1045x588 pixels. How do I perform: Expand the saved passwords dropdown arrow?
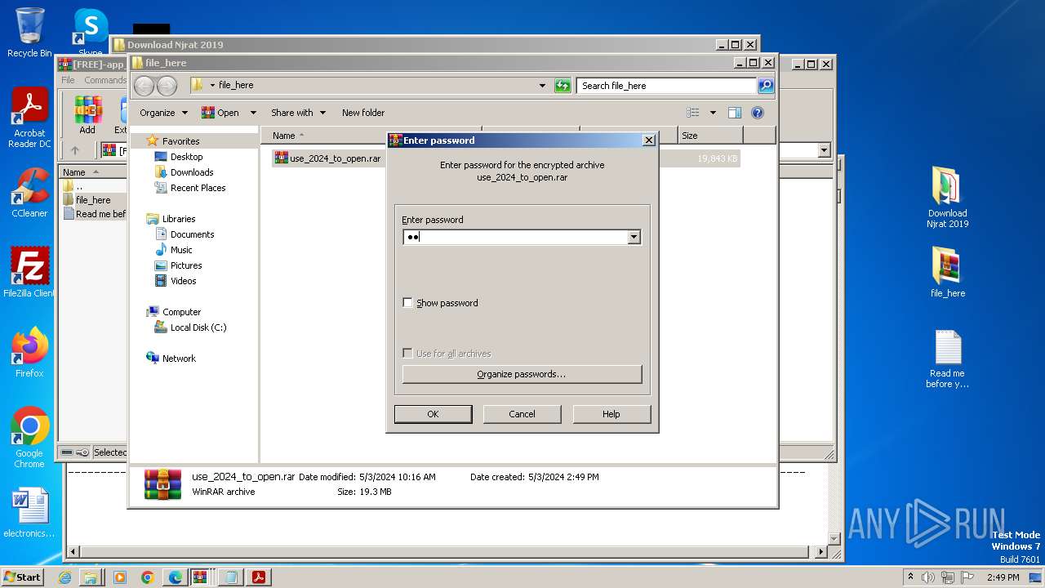tap(634, 237)
